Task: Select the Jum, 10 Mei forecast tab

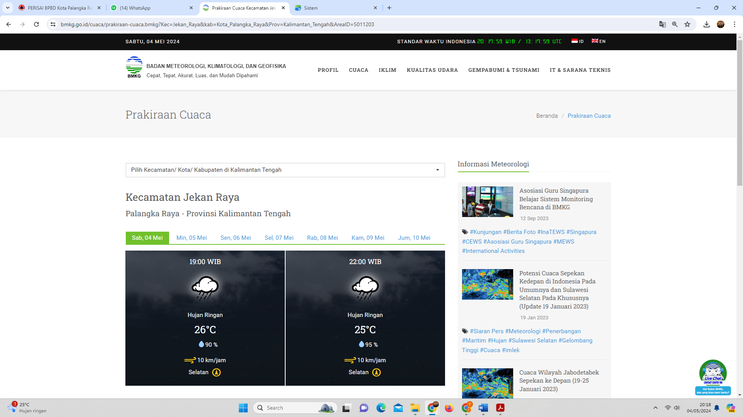Action: 414,238
